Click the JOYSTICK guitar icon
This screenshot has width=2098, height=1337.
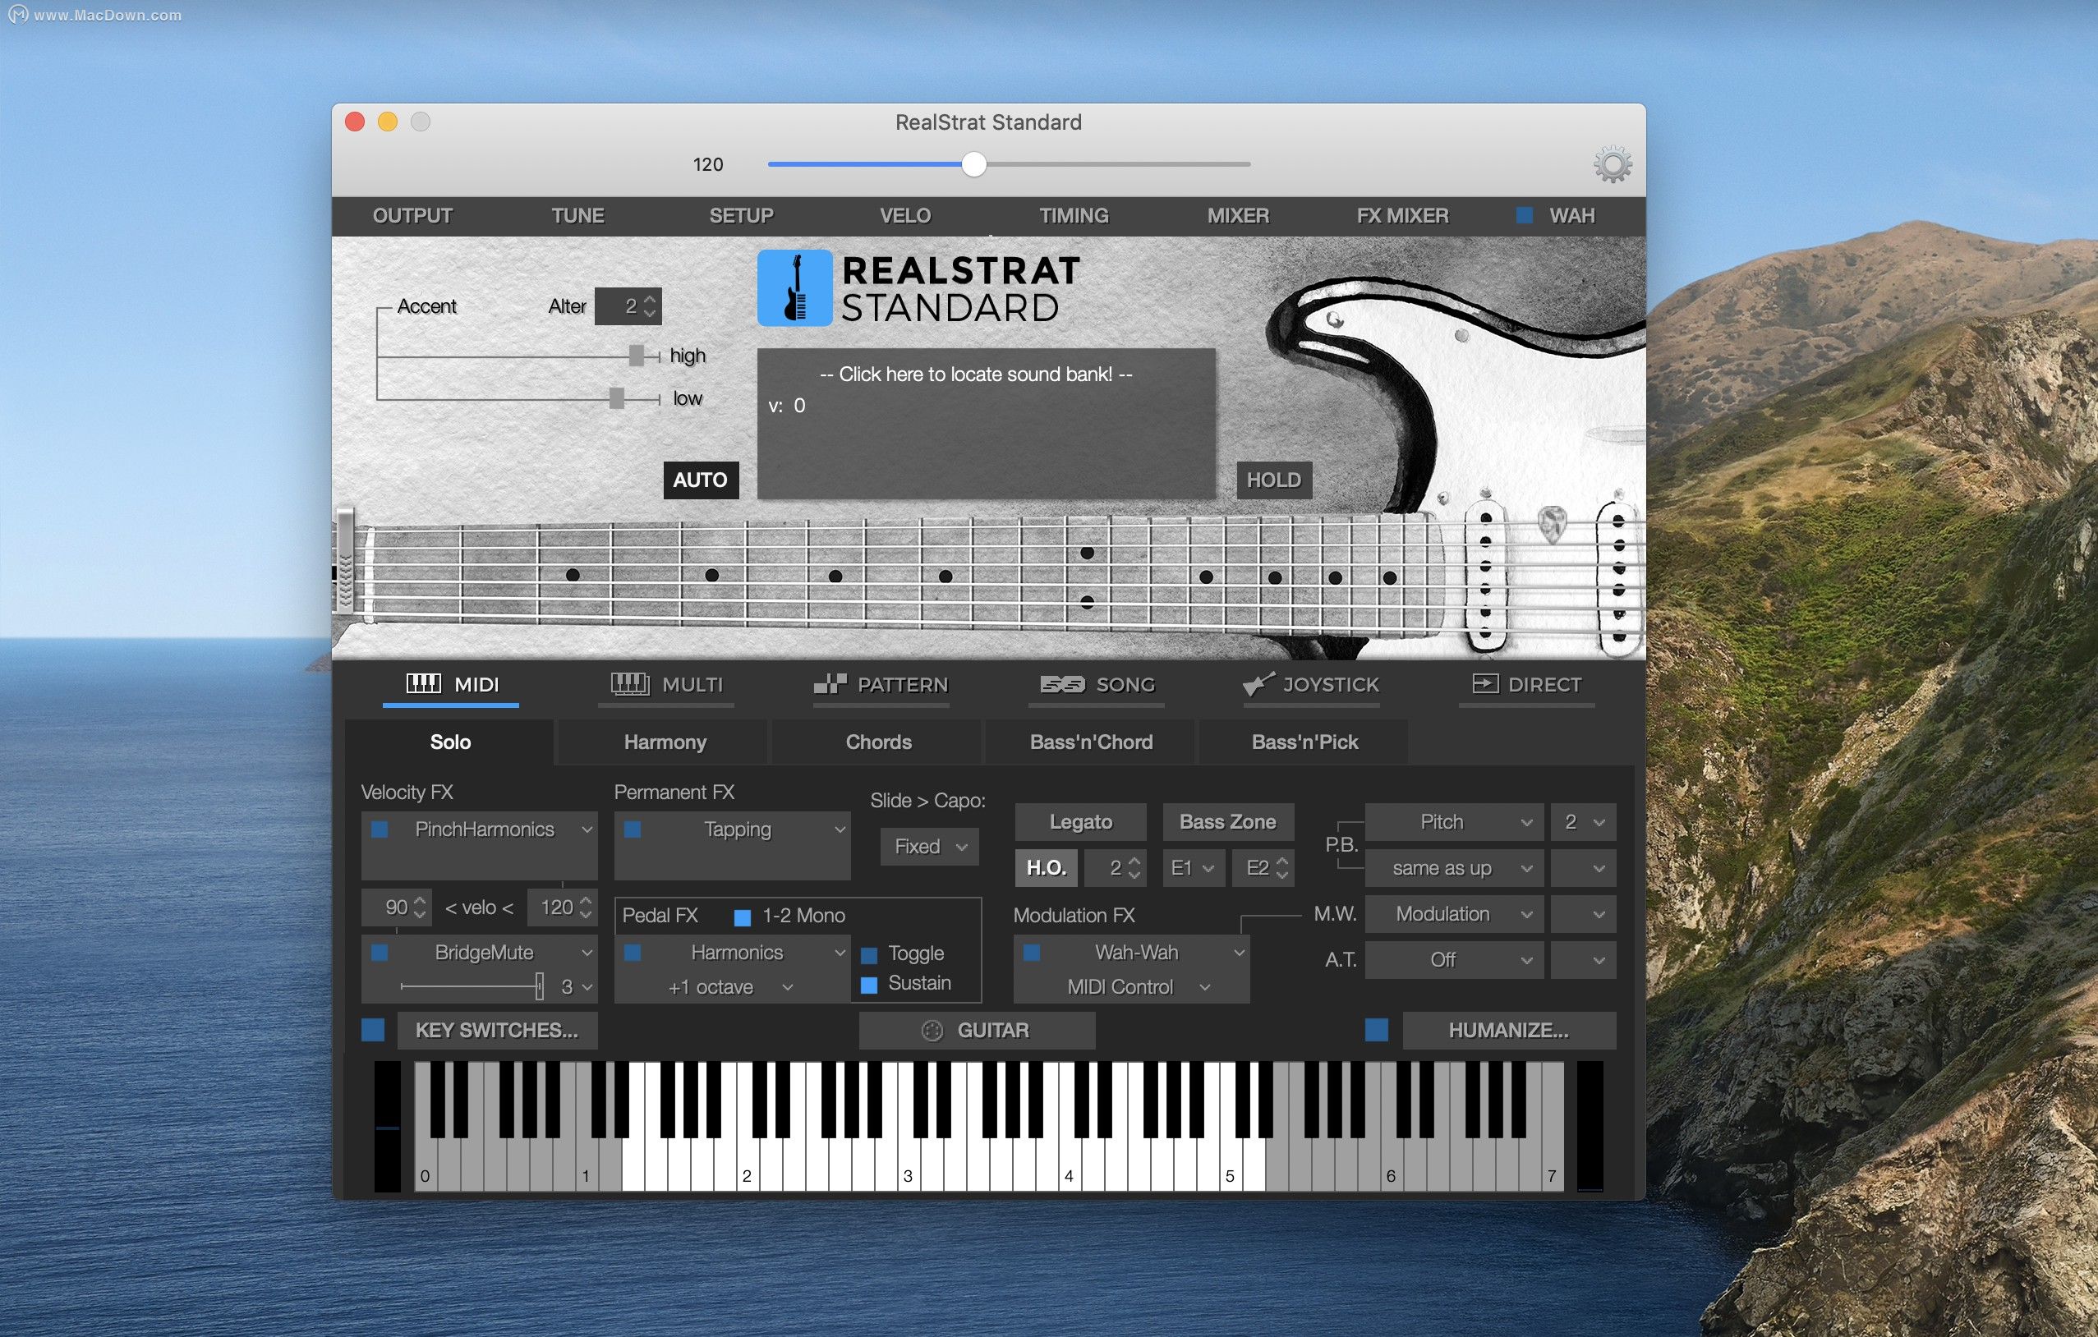(x=1258, y=684)
